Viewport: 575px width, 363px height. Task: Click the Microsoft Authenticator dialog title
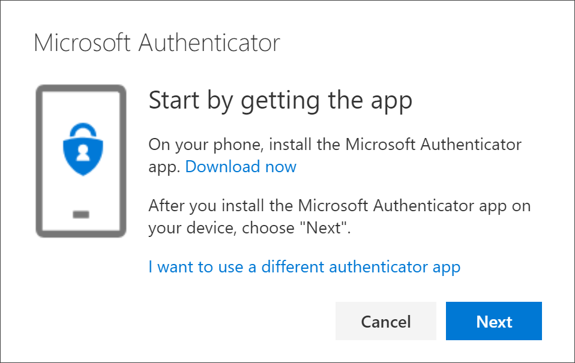coord(157,42)
